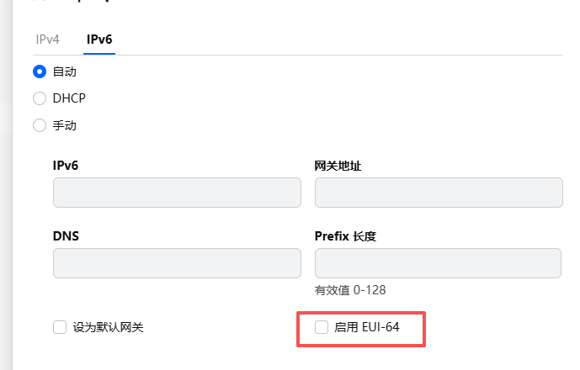
Task: Pick the 手动 radio button
Action: pos(40,125)
